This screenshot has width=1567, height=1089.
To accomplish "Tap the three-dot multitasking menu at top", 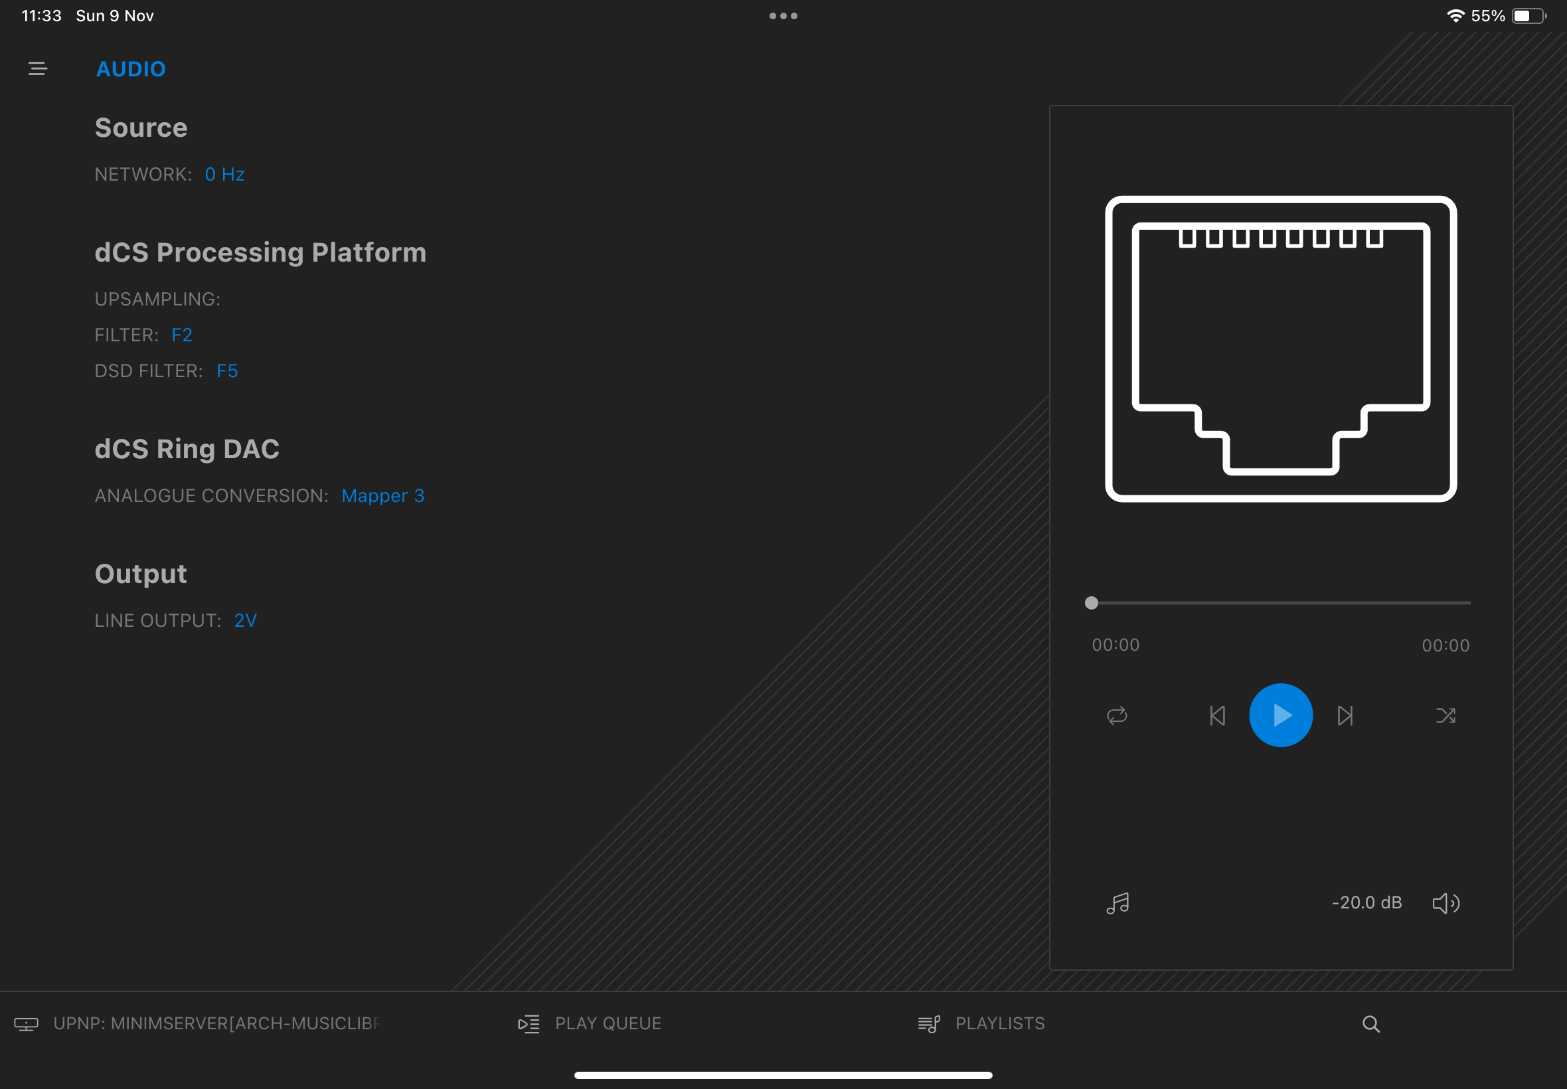I will tap(783, 16).
